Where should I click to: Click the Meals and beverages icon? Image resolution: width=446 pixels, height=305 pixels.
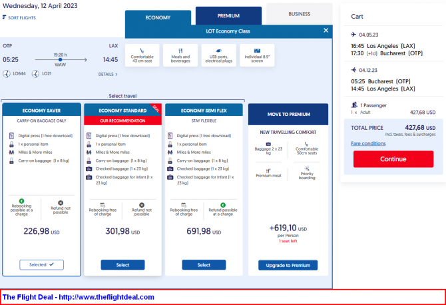pyautogui.click(x=180, y=51)
